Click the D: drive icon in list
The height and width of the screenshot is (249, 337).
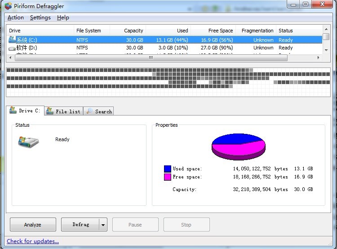click(12, 48)
